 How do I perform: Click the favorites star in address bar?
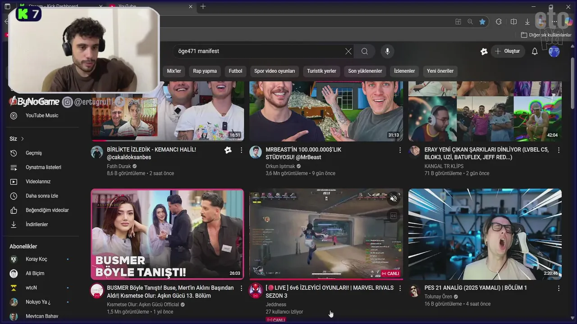pyautogui.click(x=482, y=22)
